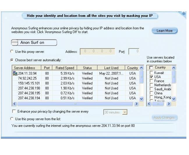Open the 30 minutes interval dropdown
The height and width of the screenshot is (155, 189).
(x=125, y=112)
